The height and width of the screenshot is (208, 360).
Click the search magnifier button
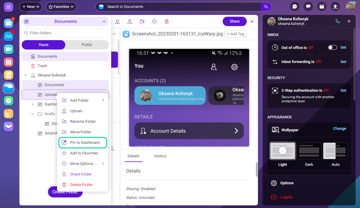coord(266,7)
